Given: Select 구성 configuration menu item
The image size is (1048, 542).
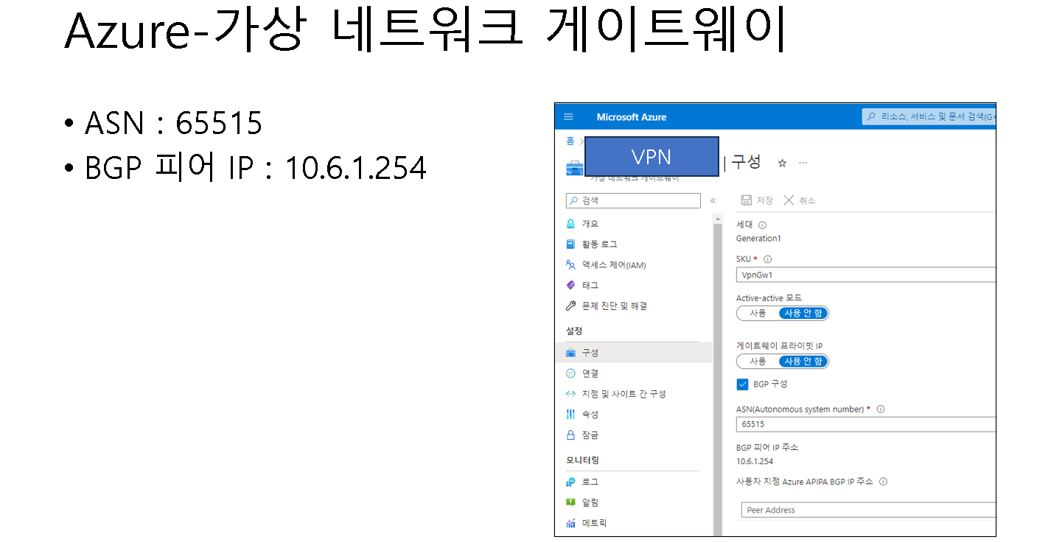Looking at the screenshot, I should pyautogui.click(x=635, y=353).
